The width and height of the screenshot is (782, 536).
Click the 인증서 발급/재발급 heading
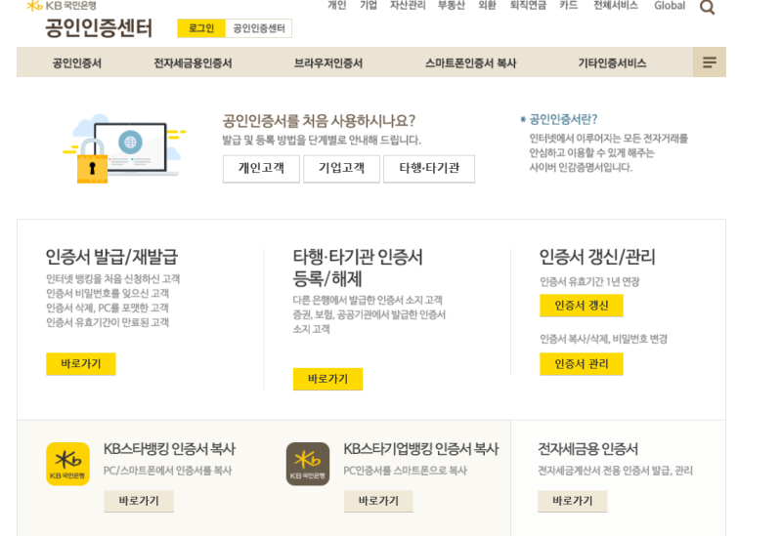tap(111, 257)
